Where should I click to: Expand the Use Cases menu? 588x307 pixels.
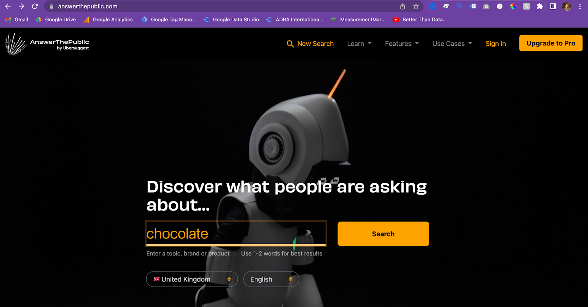pyautogui.click(x=452, y=44)
